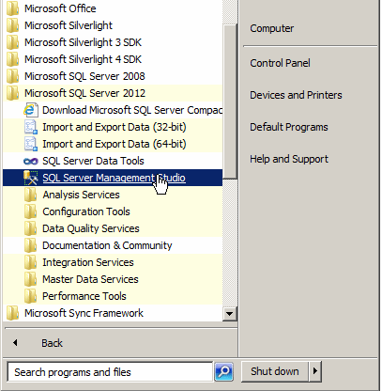Open Help and Support
This screenshot has height=391, width=382.
pos(289,159)
